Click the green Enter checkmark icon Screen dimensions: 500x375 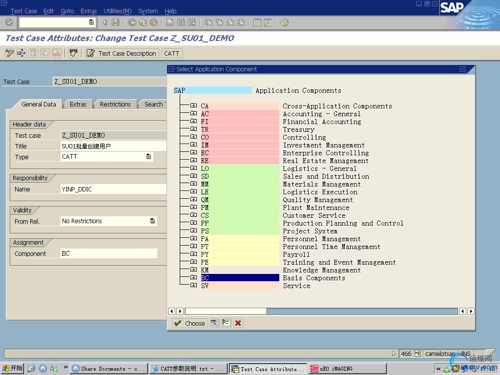pyautogui.click(x=9, y=22)
